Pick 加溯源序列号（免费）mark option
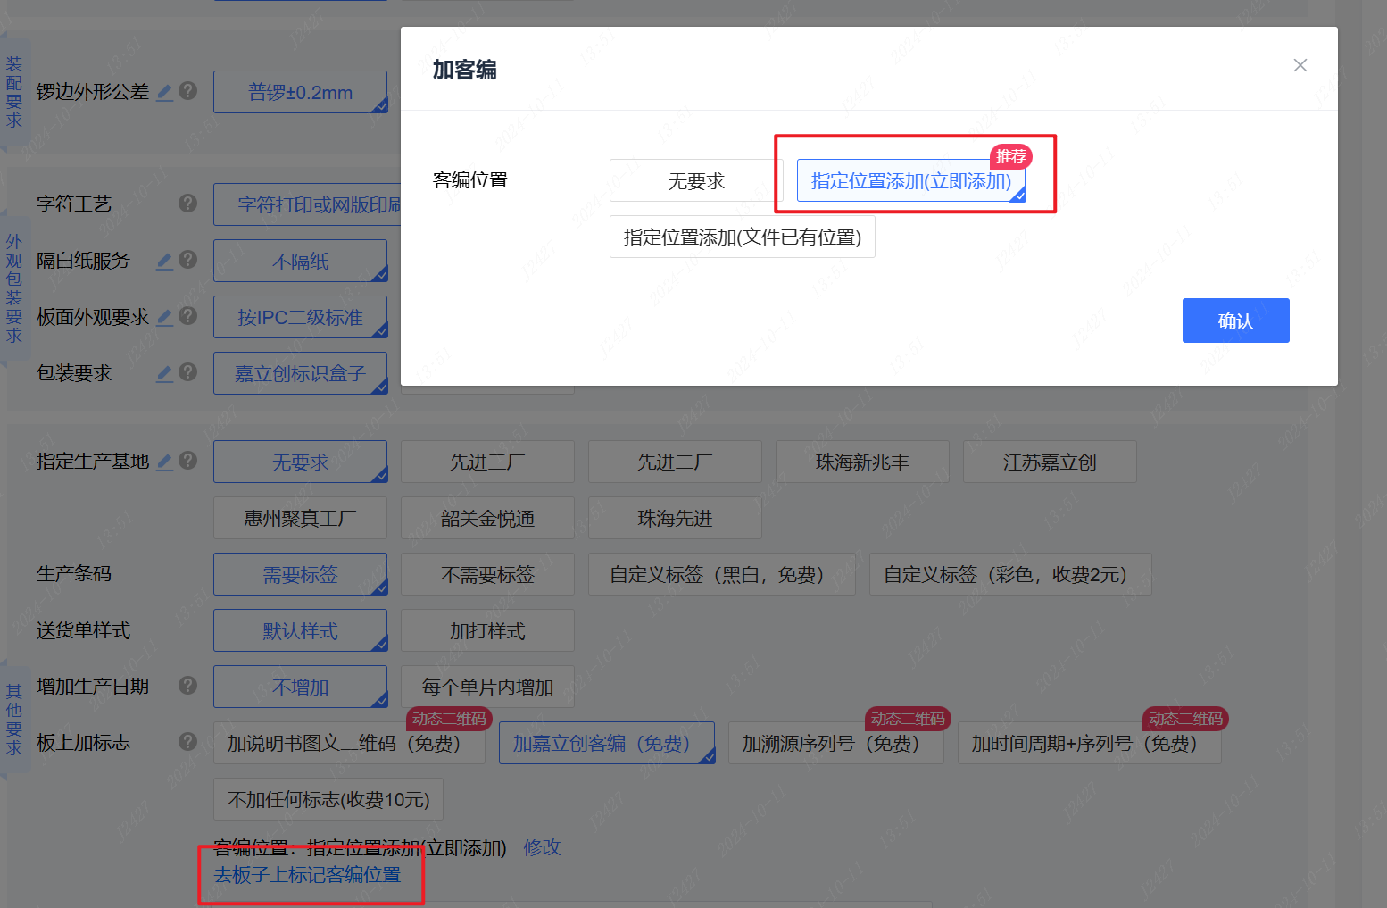Viewport: 1387px width, 908px height. pos(835,744)
